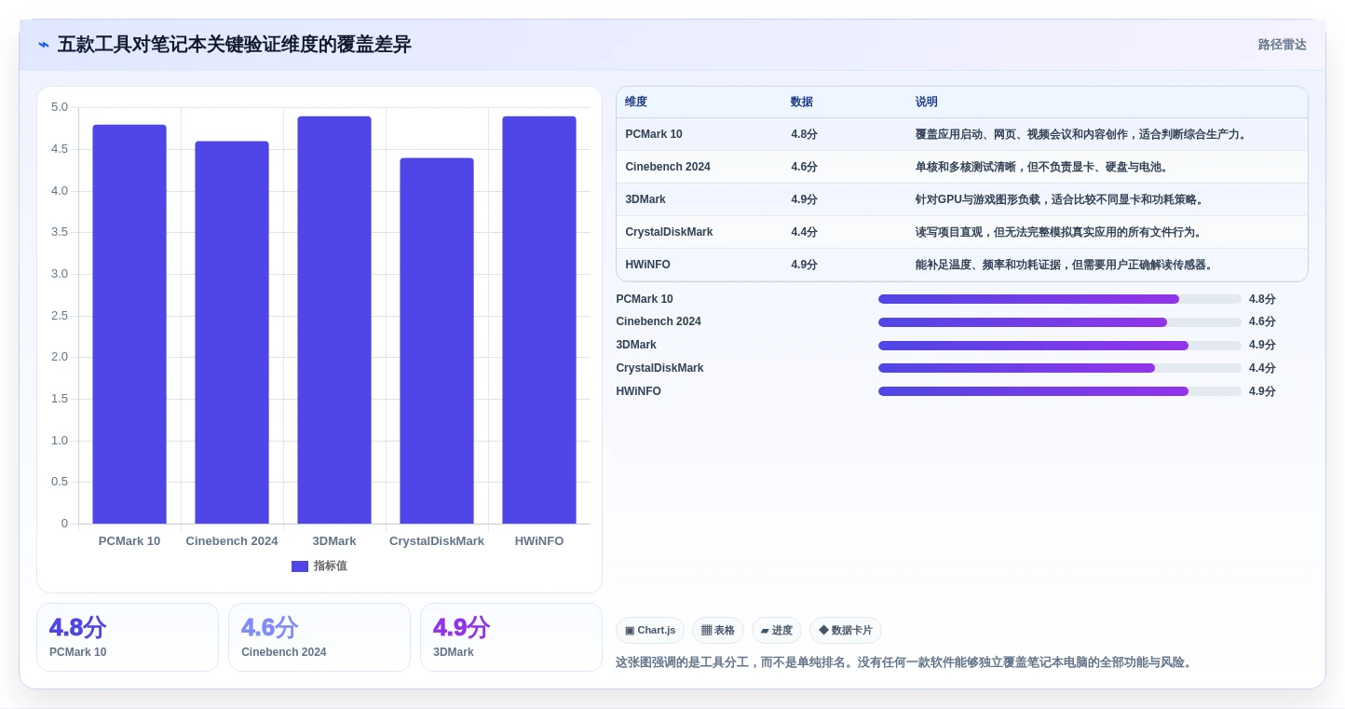Click the Cinebench 2024 progress bar

click(x=1060, y=322)
